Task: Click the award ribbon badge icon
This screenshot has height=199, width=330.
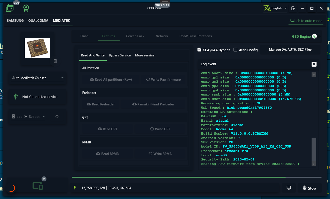Action: coord(26,8)
